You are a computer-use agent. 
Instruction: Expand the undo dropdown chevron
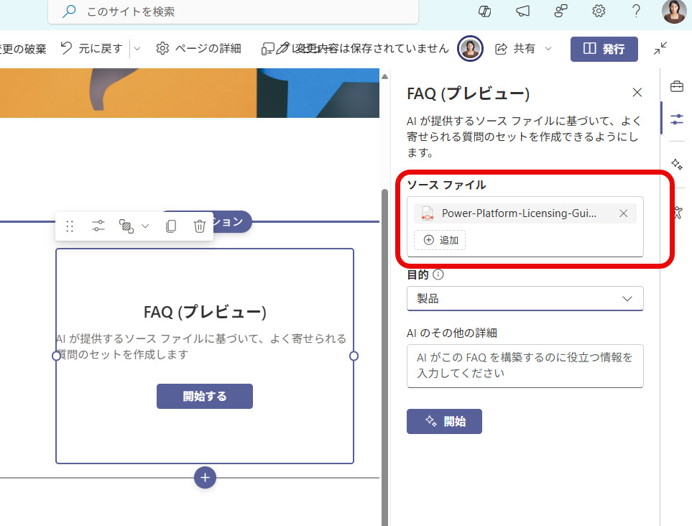[x=137, y=49]
